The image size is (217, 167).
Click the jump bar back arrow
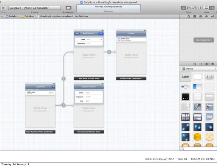[2, 16]
